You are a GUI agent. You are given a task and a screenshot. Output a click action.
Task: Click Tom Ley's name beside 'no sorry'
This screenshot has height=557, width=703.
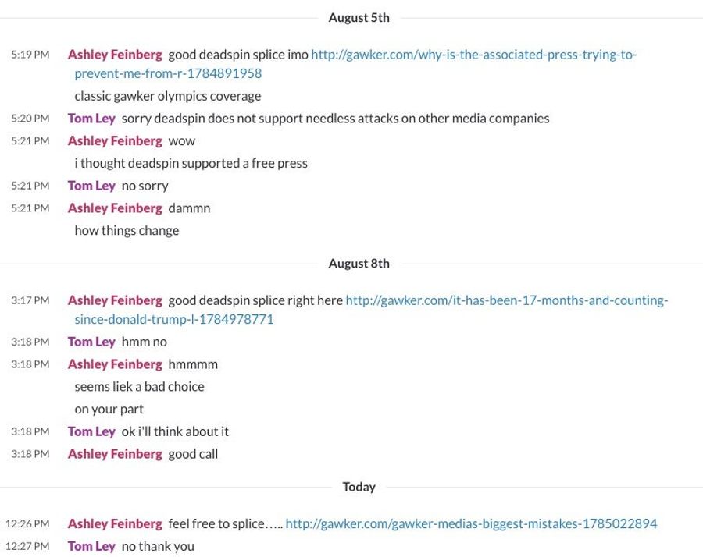click(x=91, y=186)
